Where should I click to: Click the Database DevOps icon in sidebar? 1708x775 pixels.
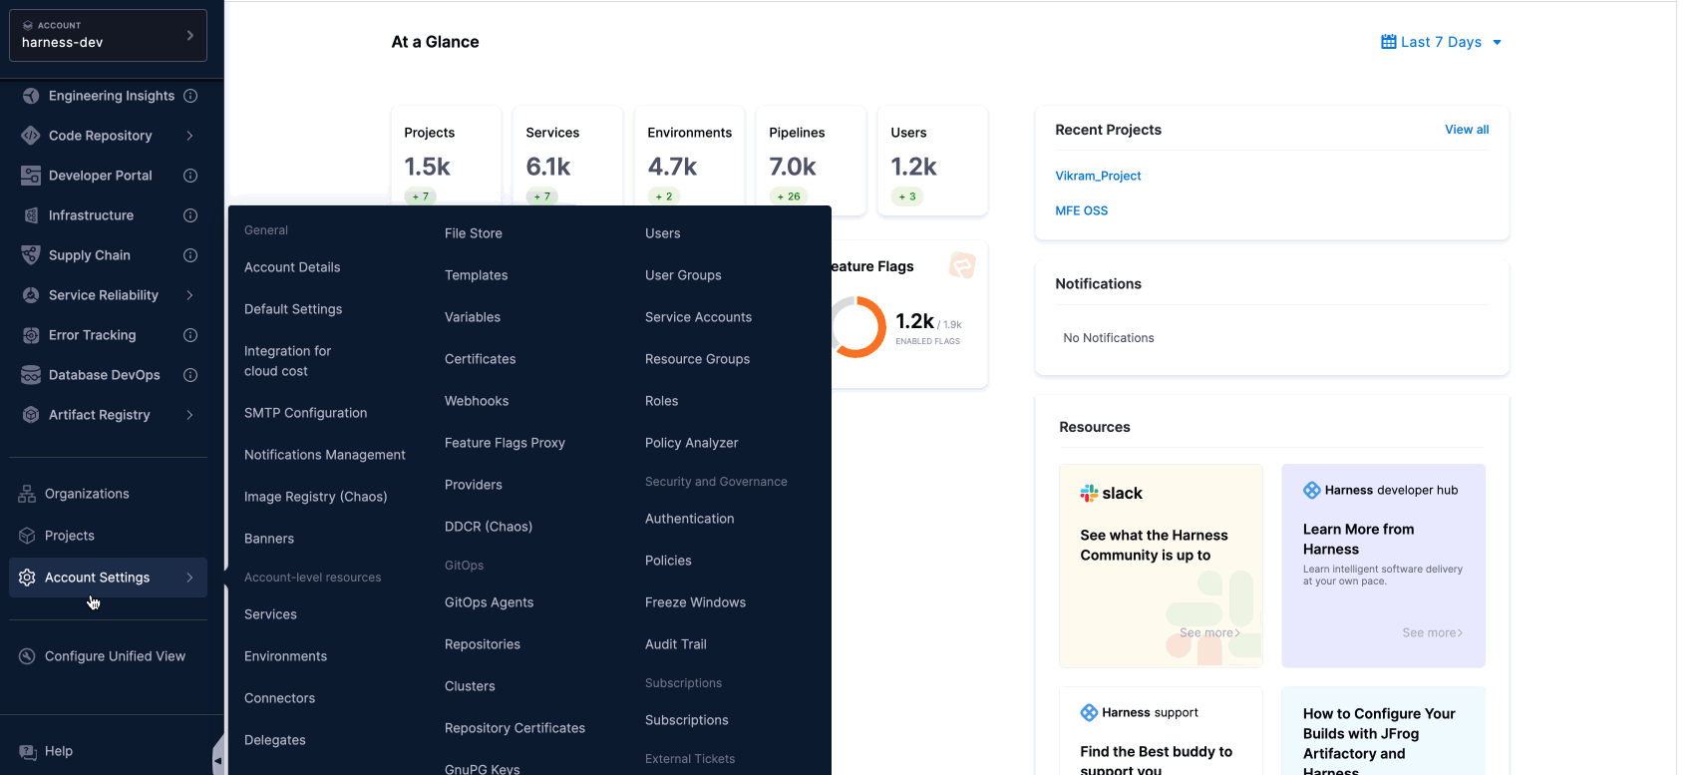31,375
